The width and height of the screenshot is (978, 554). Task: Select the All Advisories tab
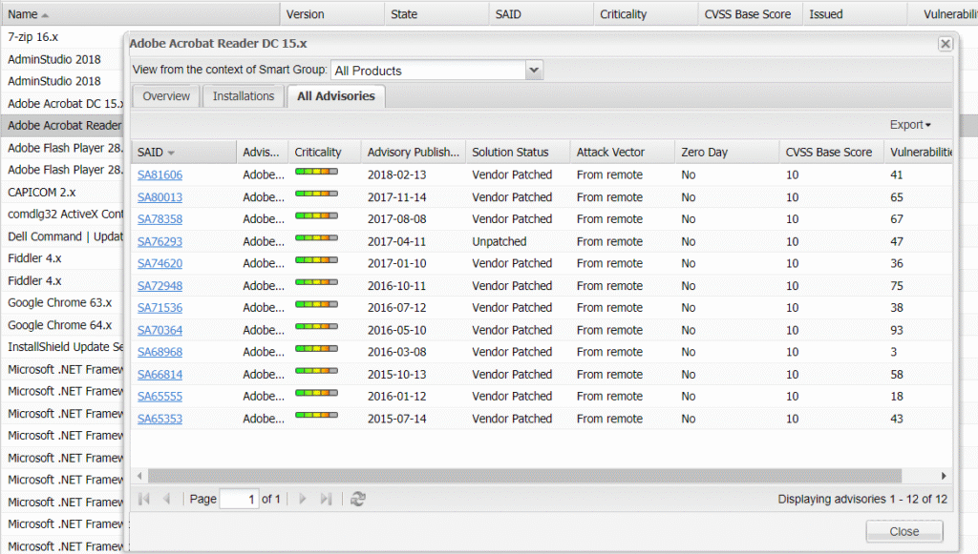click(336, 96)
